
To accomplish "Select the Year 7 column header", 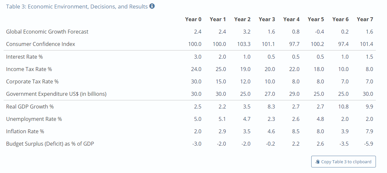I will [x=365, y=19].
